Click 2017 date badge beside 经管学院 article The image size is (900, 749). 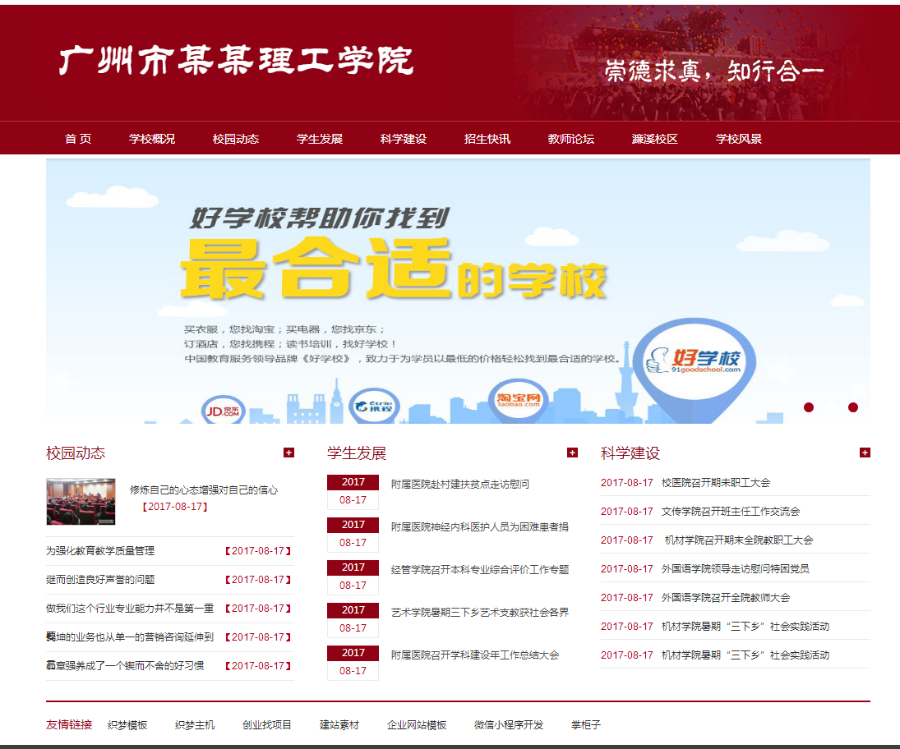353,567
